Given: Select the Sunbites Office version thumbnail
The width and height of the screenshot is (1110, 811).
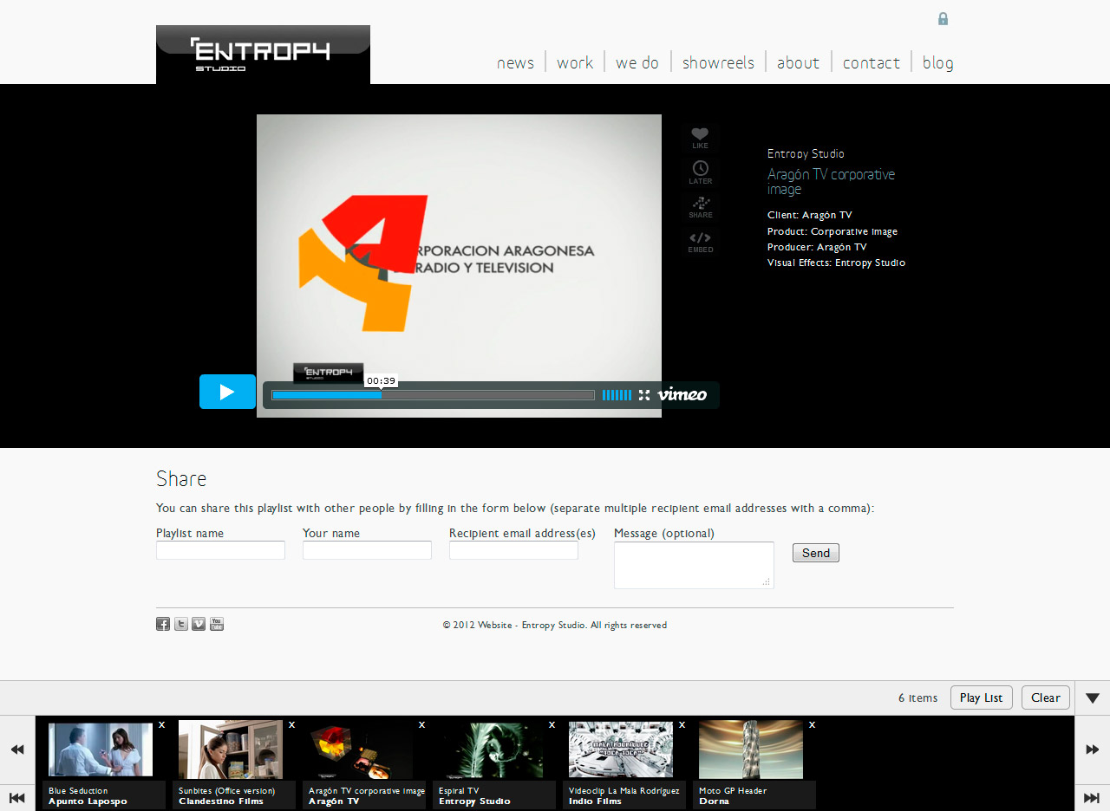Looking at the screenshot, I should tap(231, 749).
